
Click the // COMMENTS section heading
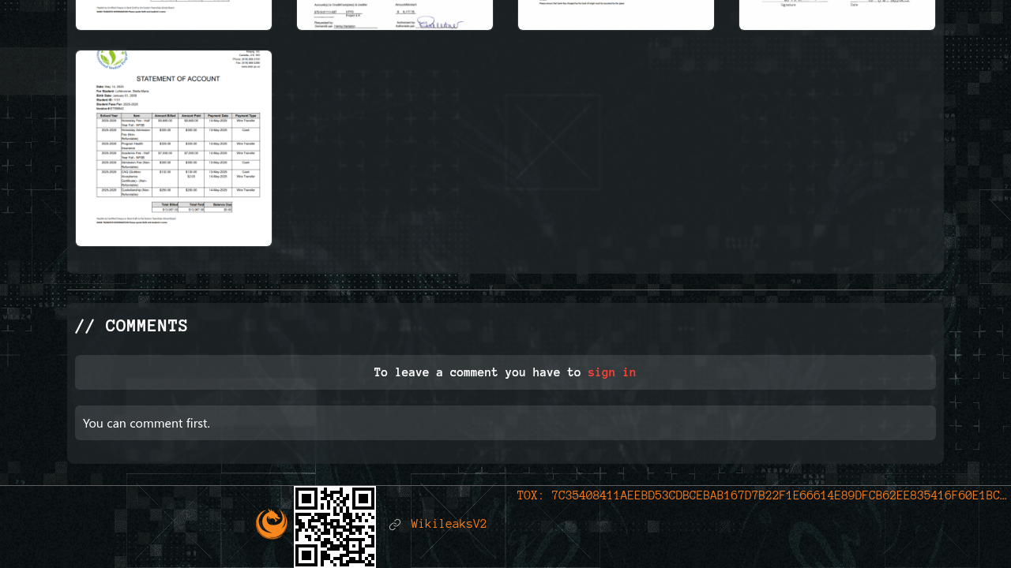(x=131, y=326)
